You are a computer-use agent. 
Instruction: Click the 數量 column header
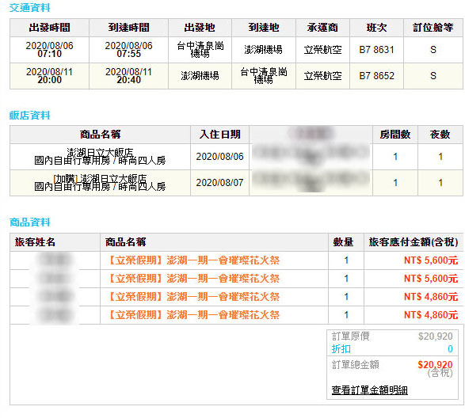click(x=343, y=242)
